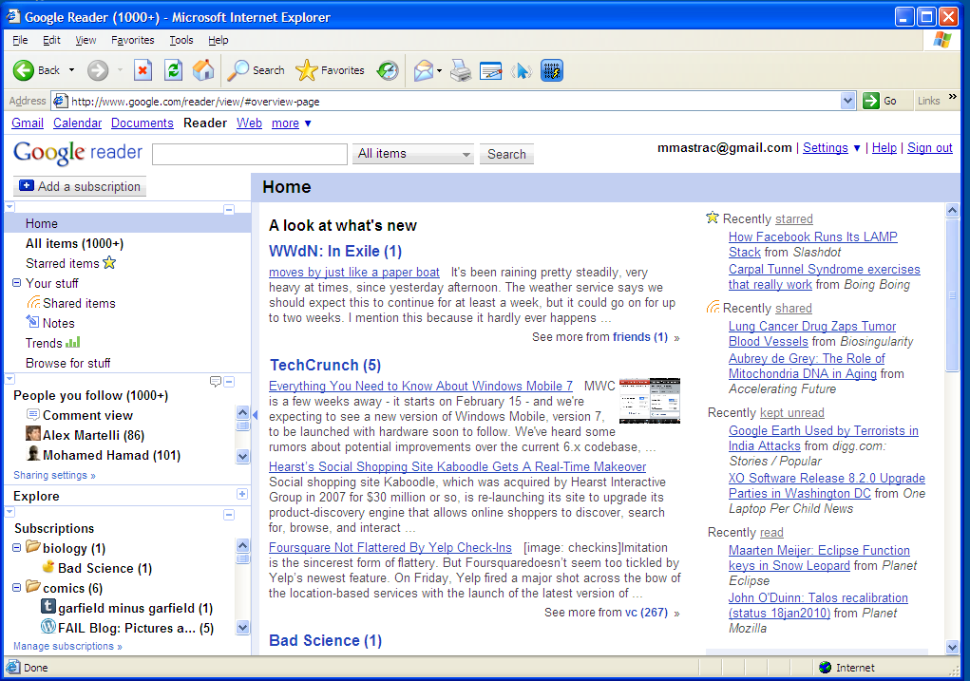
Task: Select All items (1000+) in sidebar
Action: tap(74, 244)
